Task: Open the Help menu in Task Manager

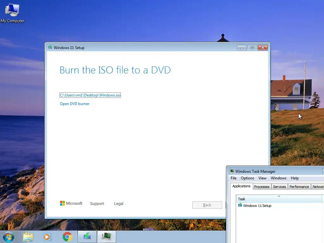Action: tap(295, 178)
